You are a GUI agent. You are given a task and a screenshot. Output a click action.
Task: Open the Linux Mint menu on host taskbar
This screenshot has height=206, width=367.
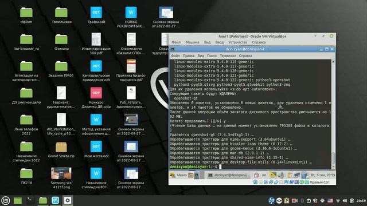6,200
